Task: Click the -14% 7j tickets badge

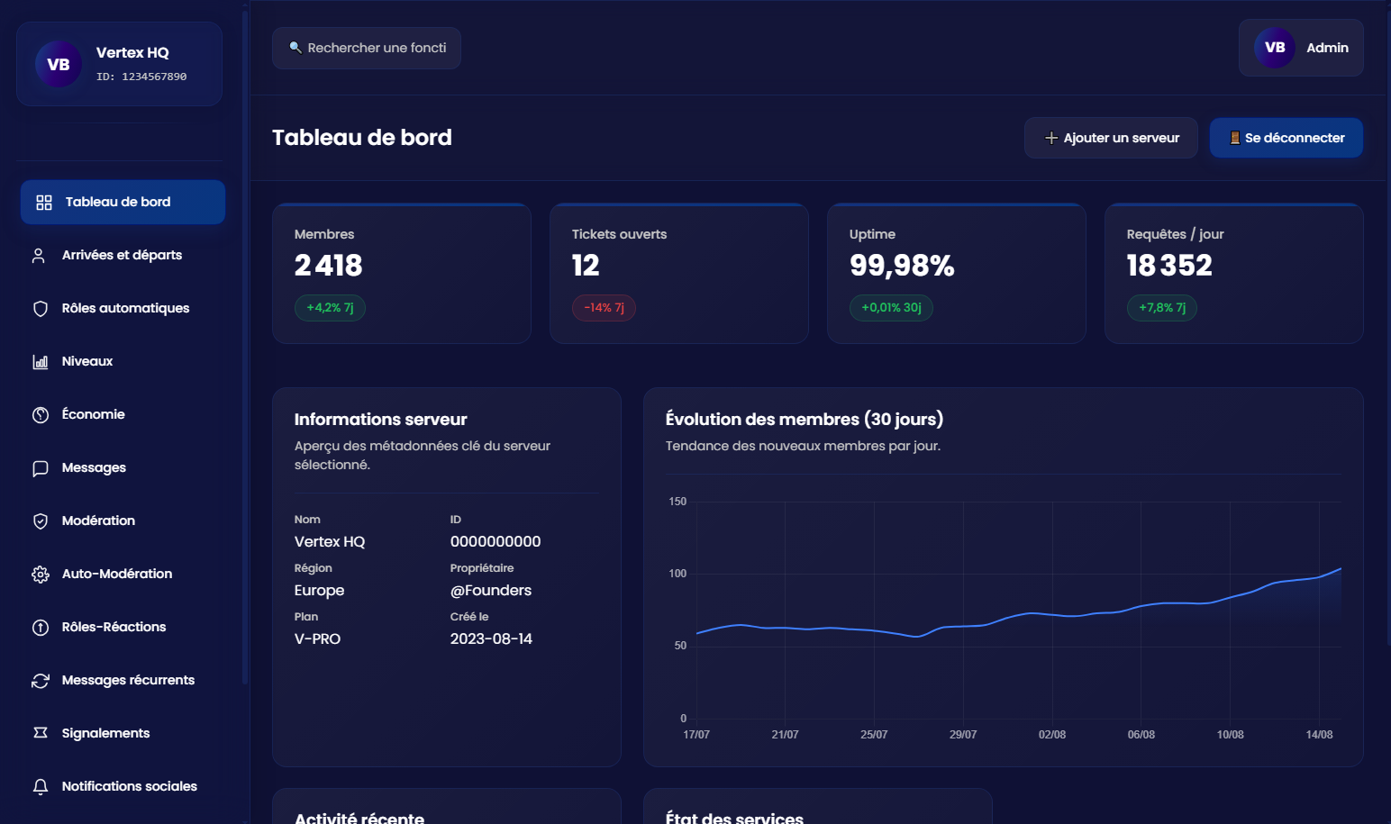Action: point(604,308)
